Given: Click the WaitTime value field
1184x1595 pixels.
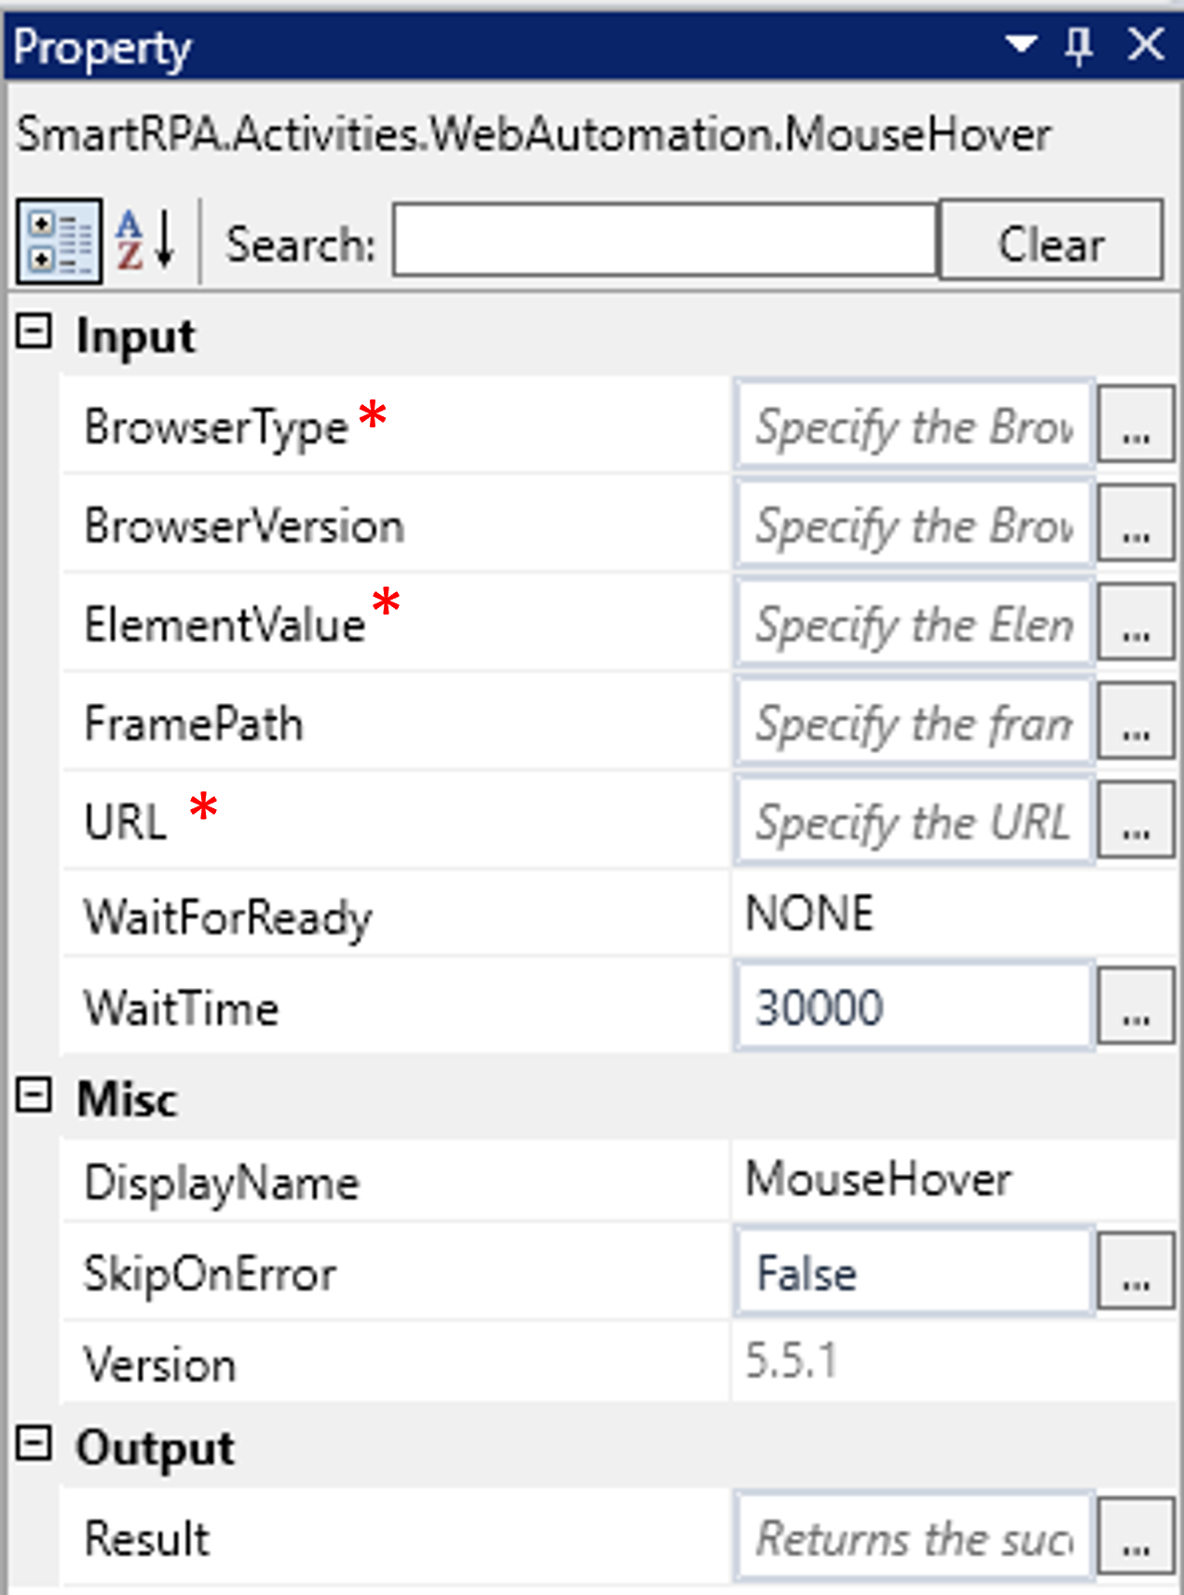Looking at the screenshot, I should (913, 1007).
